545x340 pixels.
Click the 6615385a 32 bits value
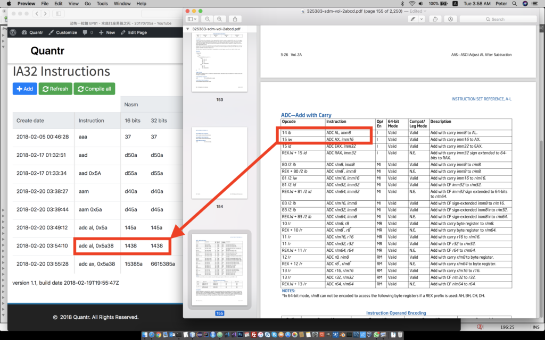tap(163, 263)
